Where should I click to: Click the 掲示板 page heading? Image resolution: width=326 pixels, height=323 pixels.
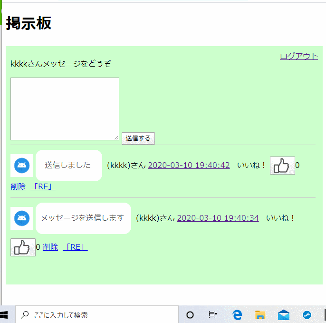(29, 23)
